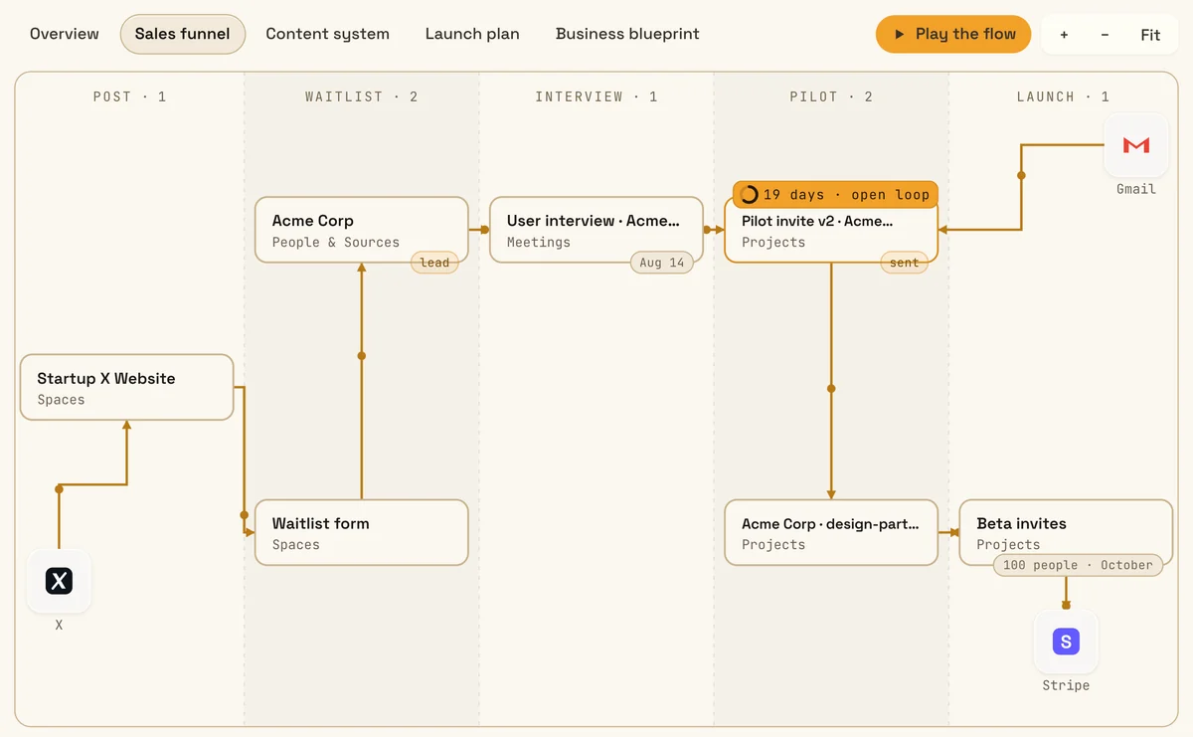Viewport: 1193px width, 737px height.
Task: Click the Play the flow button
Action: (953, 34)
